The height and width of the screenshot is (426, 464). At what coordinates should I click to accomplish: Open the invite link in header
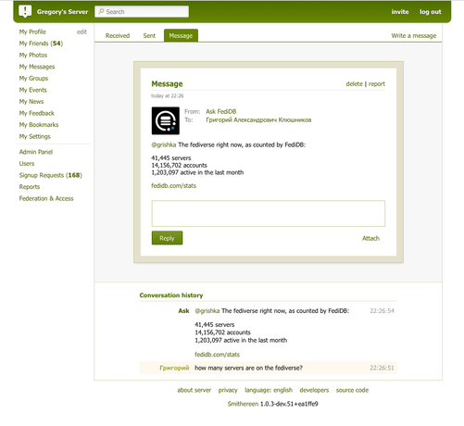click(400, 12)
